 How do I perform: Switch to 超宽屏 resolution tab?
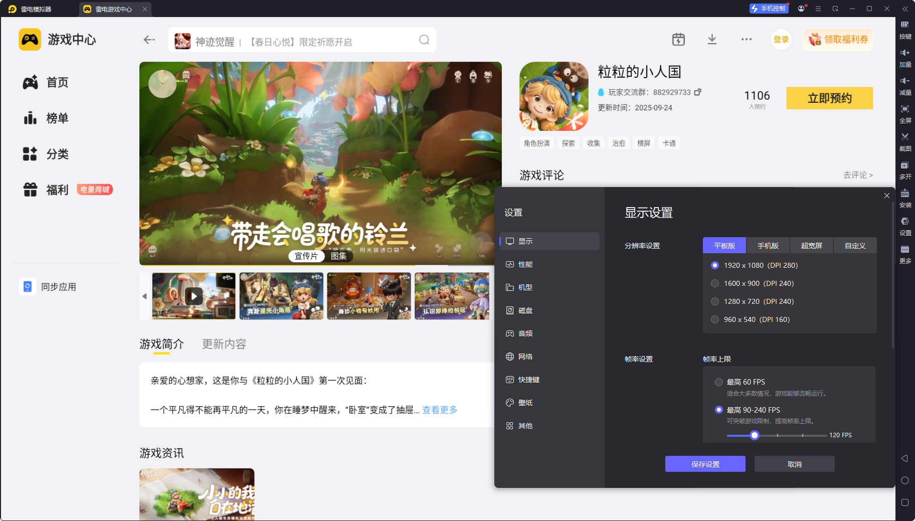click(x=812, y=246)
